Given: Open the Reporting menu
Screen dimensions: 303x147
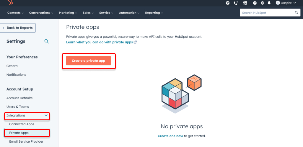Looking at the screenshot, I should 154,13.
